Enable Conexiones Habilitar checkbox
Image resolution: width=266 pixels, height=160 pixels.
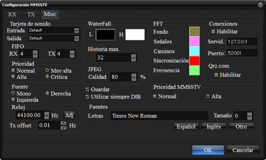[x=213, y=32]
